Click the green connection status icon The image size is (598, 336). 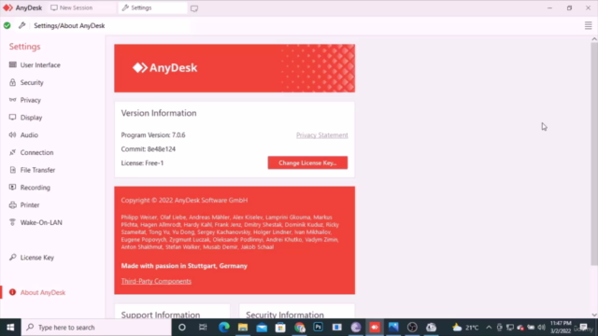[7, 25]
